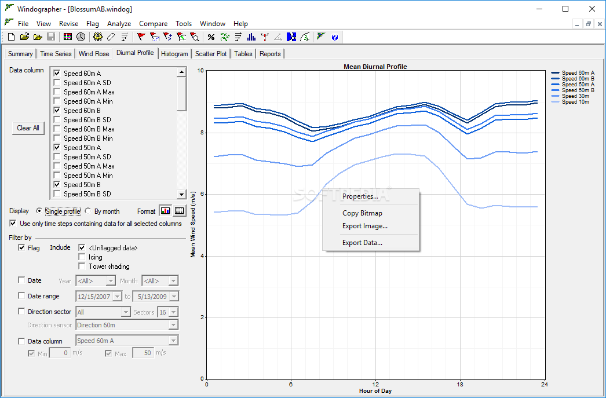Image resolution: width=606 pixels, height=398 pixels.
Task: Open the Month dropdown
Action: (x=174, y=281)
